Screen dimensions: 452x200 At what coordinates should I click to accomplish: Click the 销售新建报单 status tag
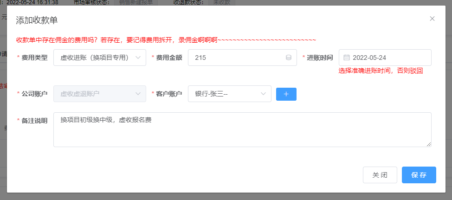136,2
